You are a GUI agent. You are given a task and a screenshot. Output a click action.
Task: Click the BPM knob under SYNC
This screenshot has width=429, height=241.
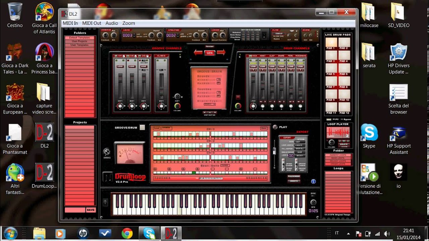pos(313,203)
